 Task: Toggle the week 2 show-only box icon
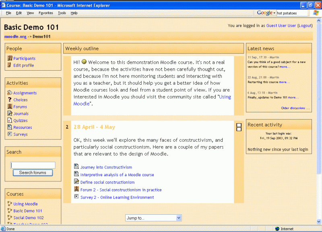click(239, 127)
